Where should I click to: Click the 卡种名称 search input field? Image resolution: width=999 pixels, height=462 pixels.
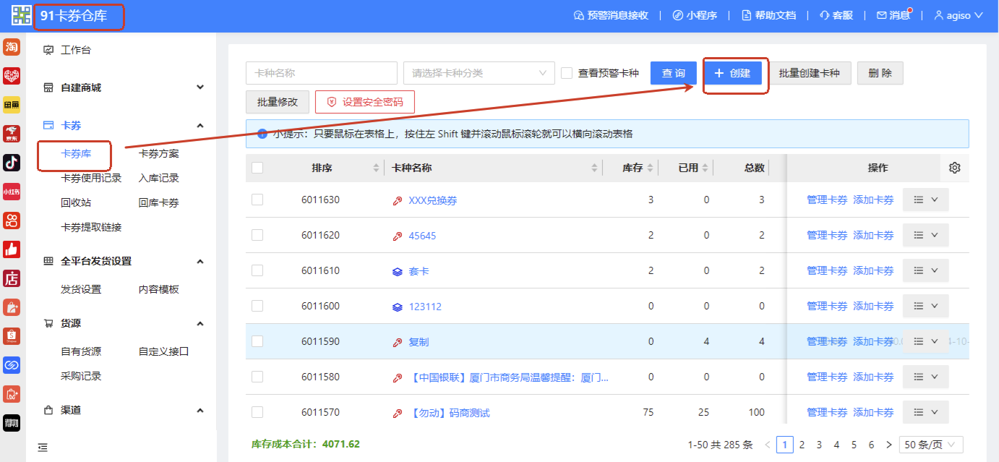tap(321, 73)
